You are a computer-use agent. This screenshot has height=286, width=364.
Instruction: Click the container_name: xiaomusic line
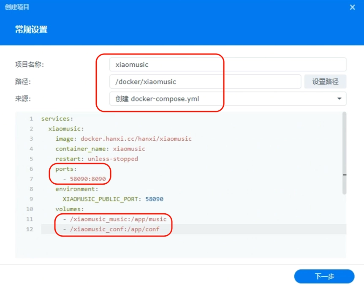[100, 149]
